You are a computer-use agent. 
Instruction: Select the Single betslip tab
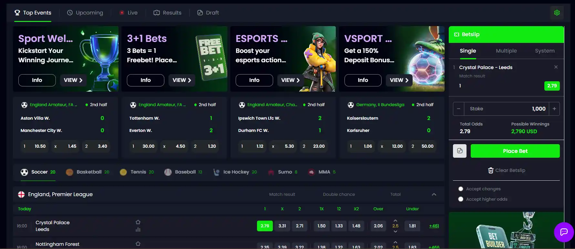point(468,51)
